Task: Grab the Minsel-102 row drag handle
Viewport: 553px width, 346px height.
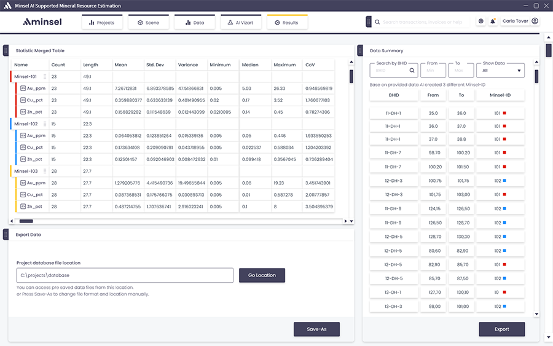Action: 45,124
